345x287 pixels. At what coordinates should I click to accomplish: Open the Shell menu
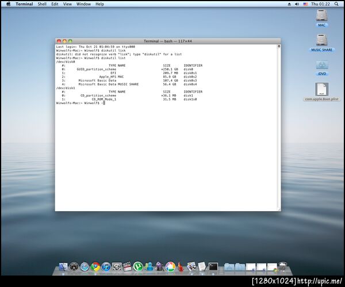(42, 4)
